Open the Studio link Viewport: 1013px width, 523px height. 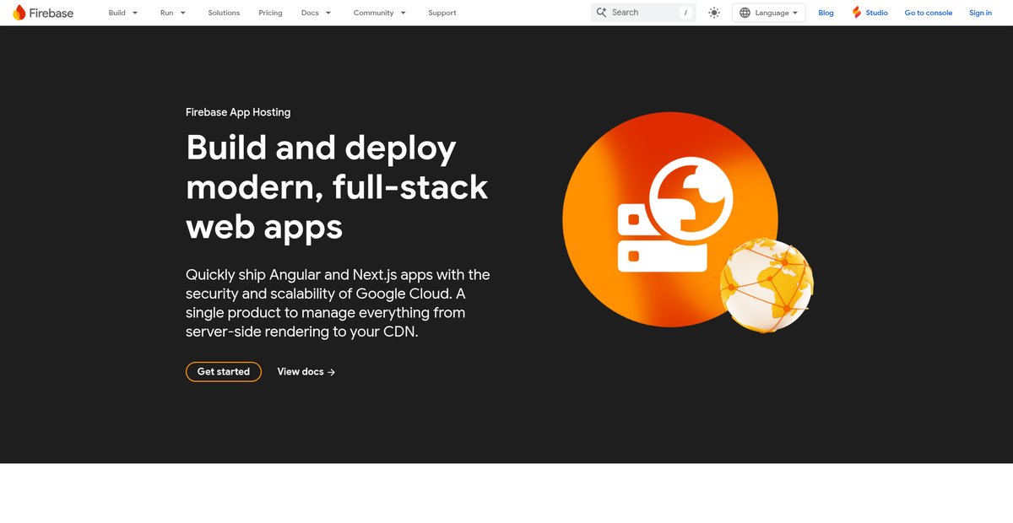coord(876,13)
